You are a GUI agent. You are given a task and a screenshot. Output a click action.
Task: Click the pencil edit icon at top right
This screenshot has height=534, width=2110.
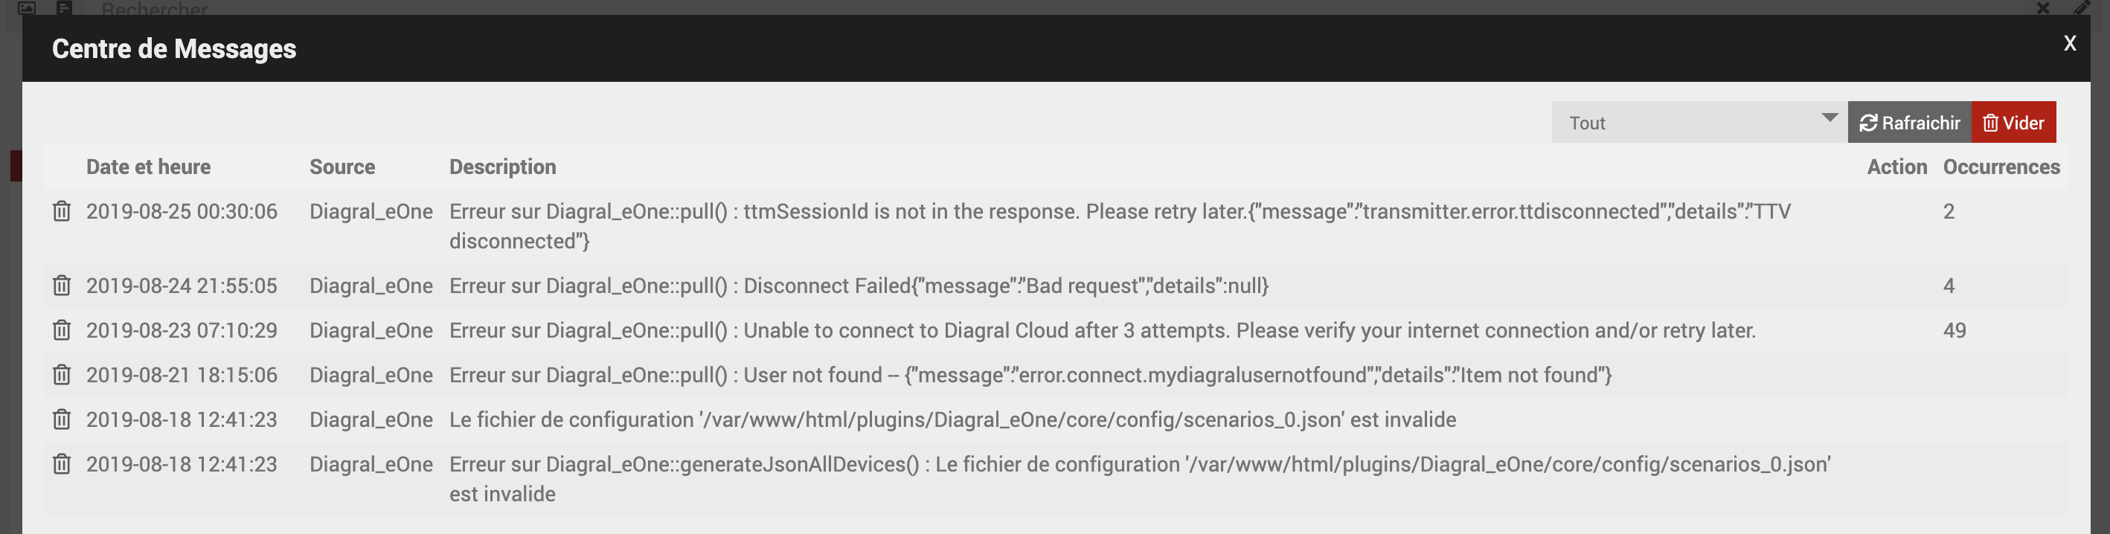coord(2081,8)
